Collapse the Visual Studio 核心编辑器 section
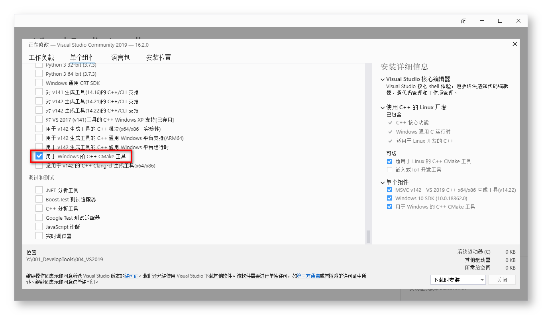Screen dimensions: 542x315 coord(382,79)
